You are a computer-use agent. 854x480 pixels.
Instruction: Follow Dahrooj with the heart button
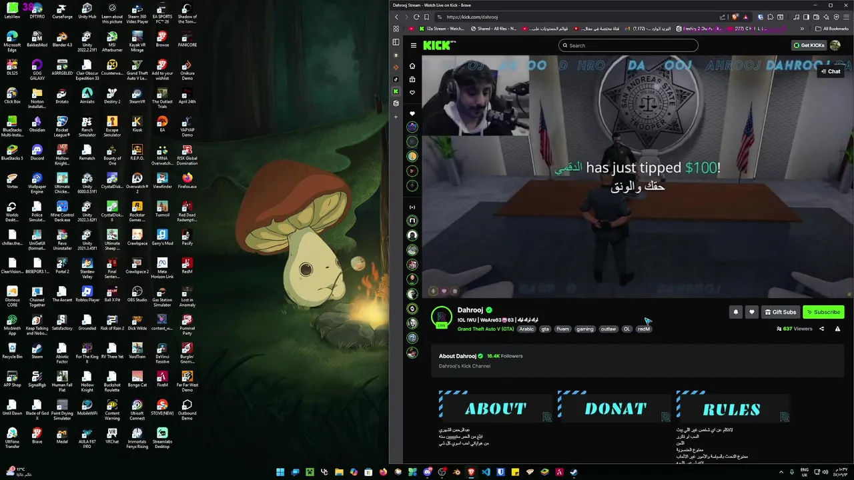pyautogui.click(x=752, y=312)
